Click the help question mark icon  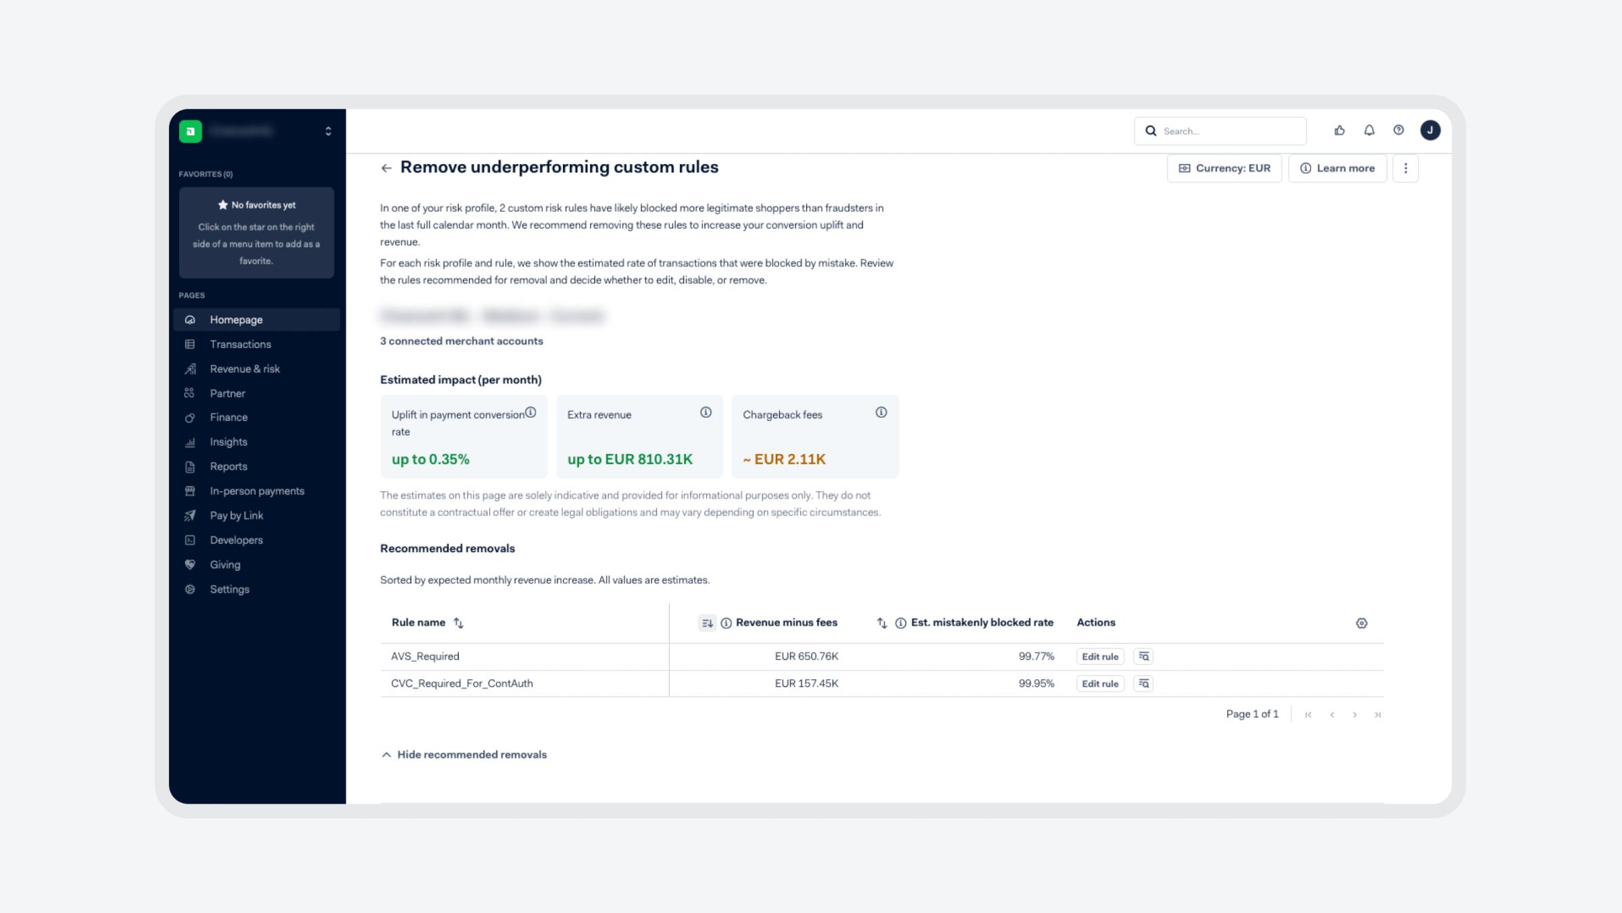pyautogui.click(x=1398, y=130)
